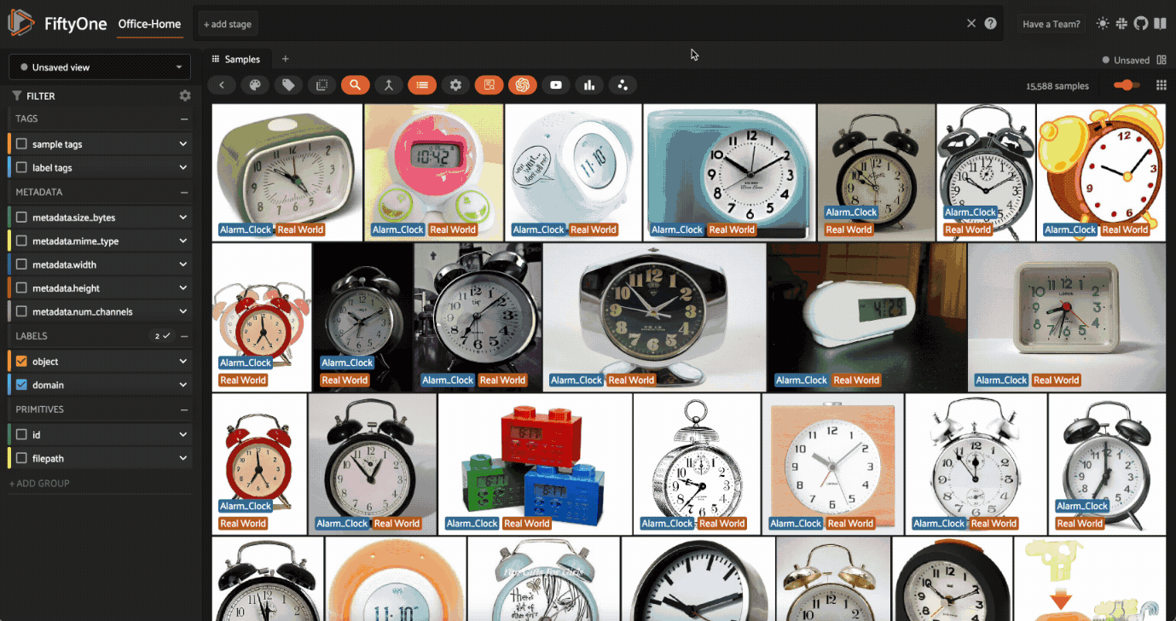
Task: Open display options gear in toolbar
Action: (455, 84)
